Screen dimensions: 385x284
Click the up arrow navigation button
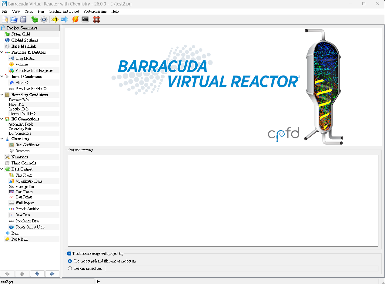click(22, 274)
